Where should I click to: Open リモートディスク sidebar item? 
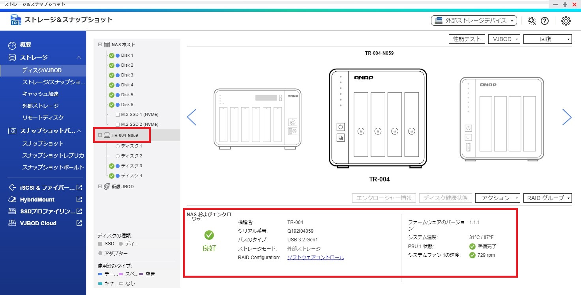pos(43,118)
